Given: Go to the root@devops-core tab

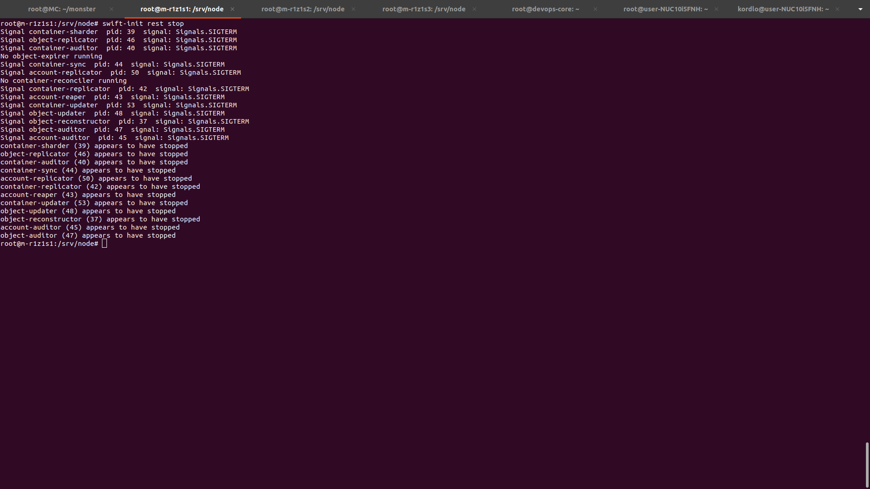Looking at the screenshot, I should point(545,9).
